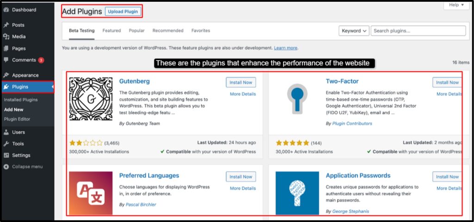
Task: Install the Application Passwords plugin now
Action: [x=447, y=177]
